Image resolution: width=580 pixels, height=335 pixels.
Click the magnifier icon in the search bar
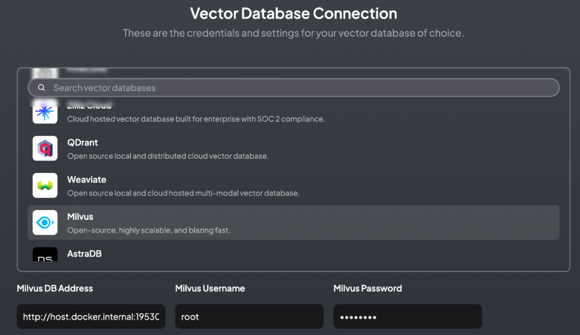click(x=41, y=88)
